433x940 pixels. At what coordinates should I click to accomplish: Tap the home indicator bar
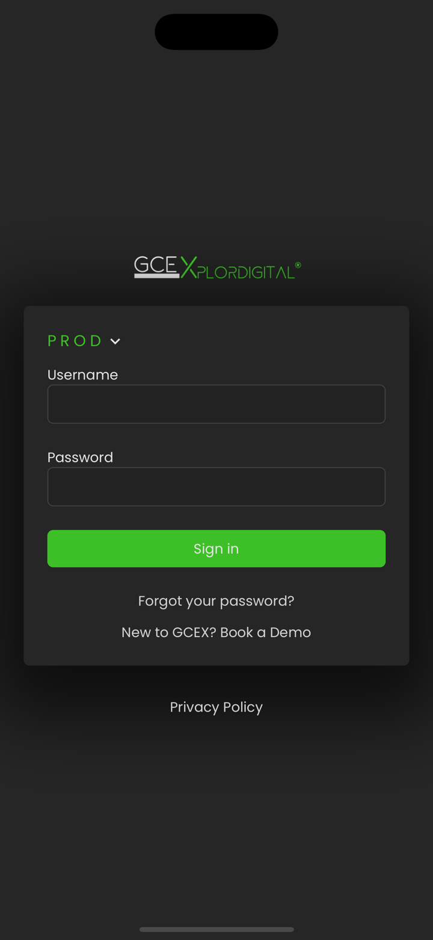[216, 929]
